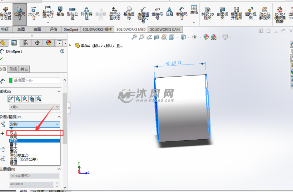This screenshot has width=293, height=192.
Task: Select 套合 (仅对公差) option
Action: coord(35,159)
